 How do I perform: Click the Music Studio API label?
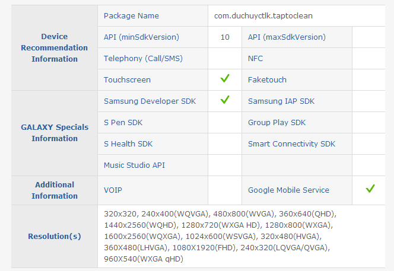pyautogui.click(x=133, y=165)
